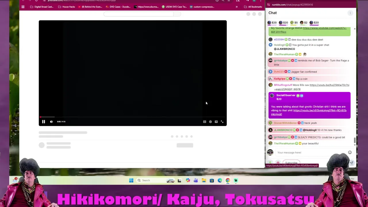Screen dimensions: 368x207
Task: Click username StonerWithABoner in chat
Action: pos(285,123)
